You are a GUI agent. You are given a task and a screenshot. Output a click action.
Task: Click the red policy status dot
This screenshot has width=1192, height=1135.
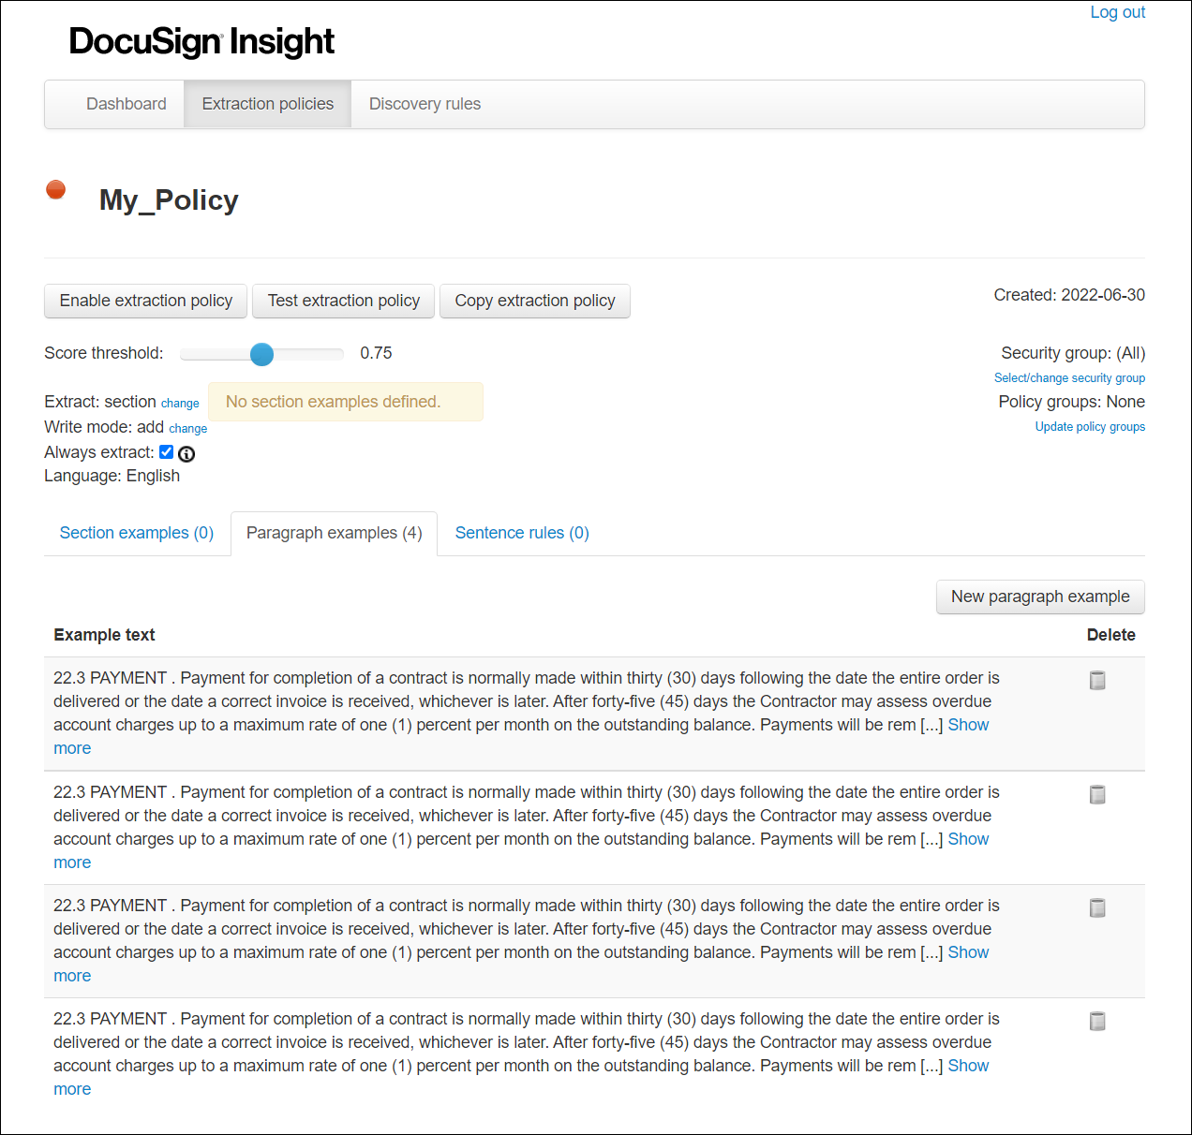[x=56, y=190]
